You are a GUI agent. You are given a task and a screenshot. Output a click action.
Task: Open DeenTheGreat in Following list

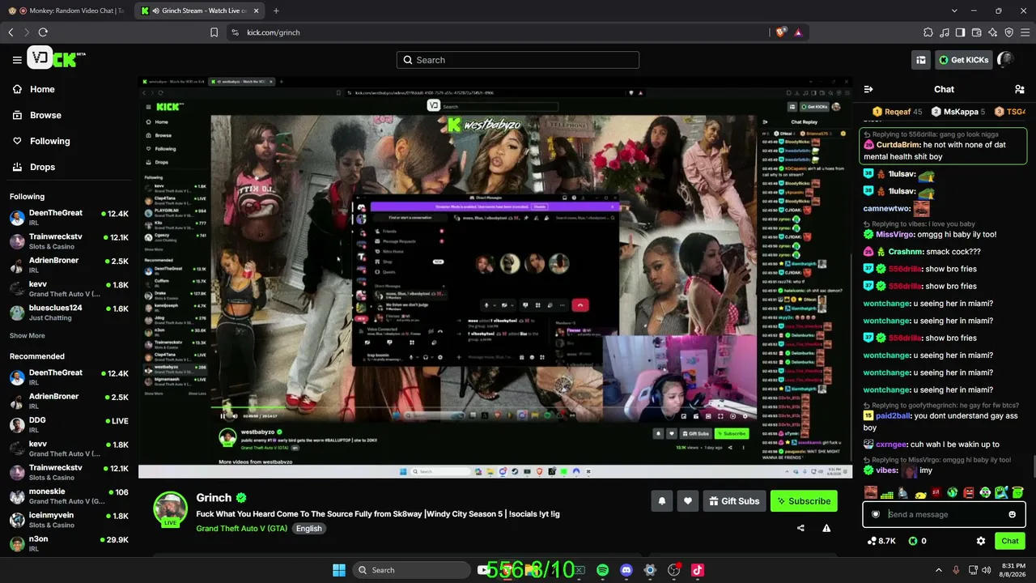[69, 217]
